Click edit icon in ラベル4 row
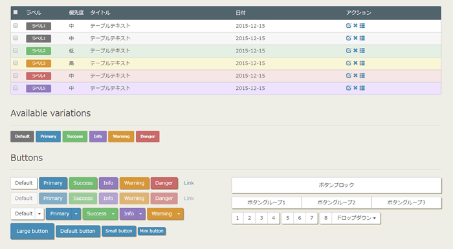This screenshot has height=249, width=453. point(348,76)
